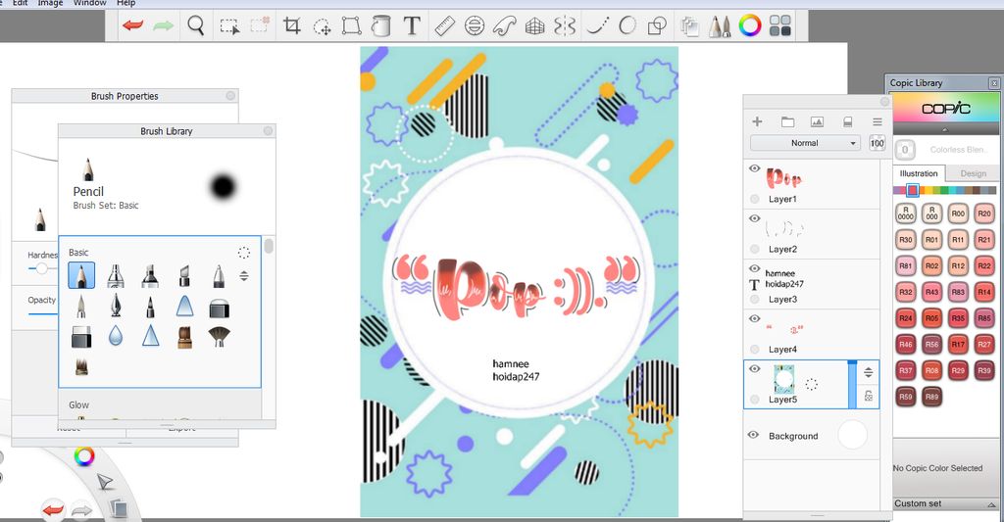Expand the Custom set section
Screen dimensions: 1004x522
click(946, 504)
